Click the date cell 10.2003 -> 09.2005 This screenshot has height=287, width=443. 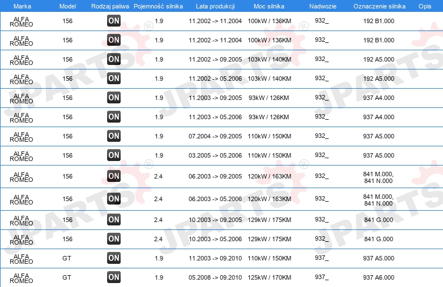pyautogui.click(x=215, y=220)
